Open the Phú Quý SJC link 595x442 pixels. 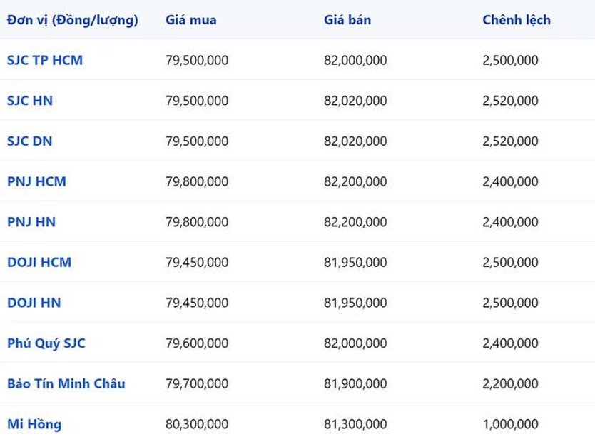point(46,343)
